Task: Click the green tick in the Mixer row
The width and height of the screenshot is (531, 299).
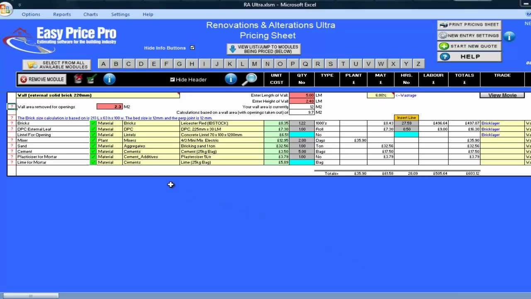Action: click(93, 140)
